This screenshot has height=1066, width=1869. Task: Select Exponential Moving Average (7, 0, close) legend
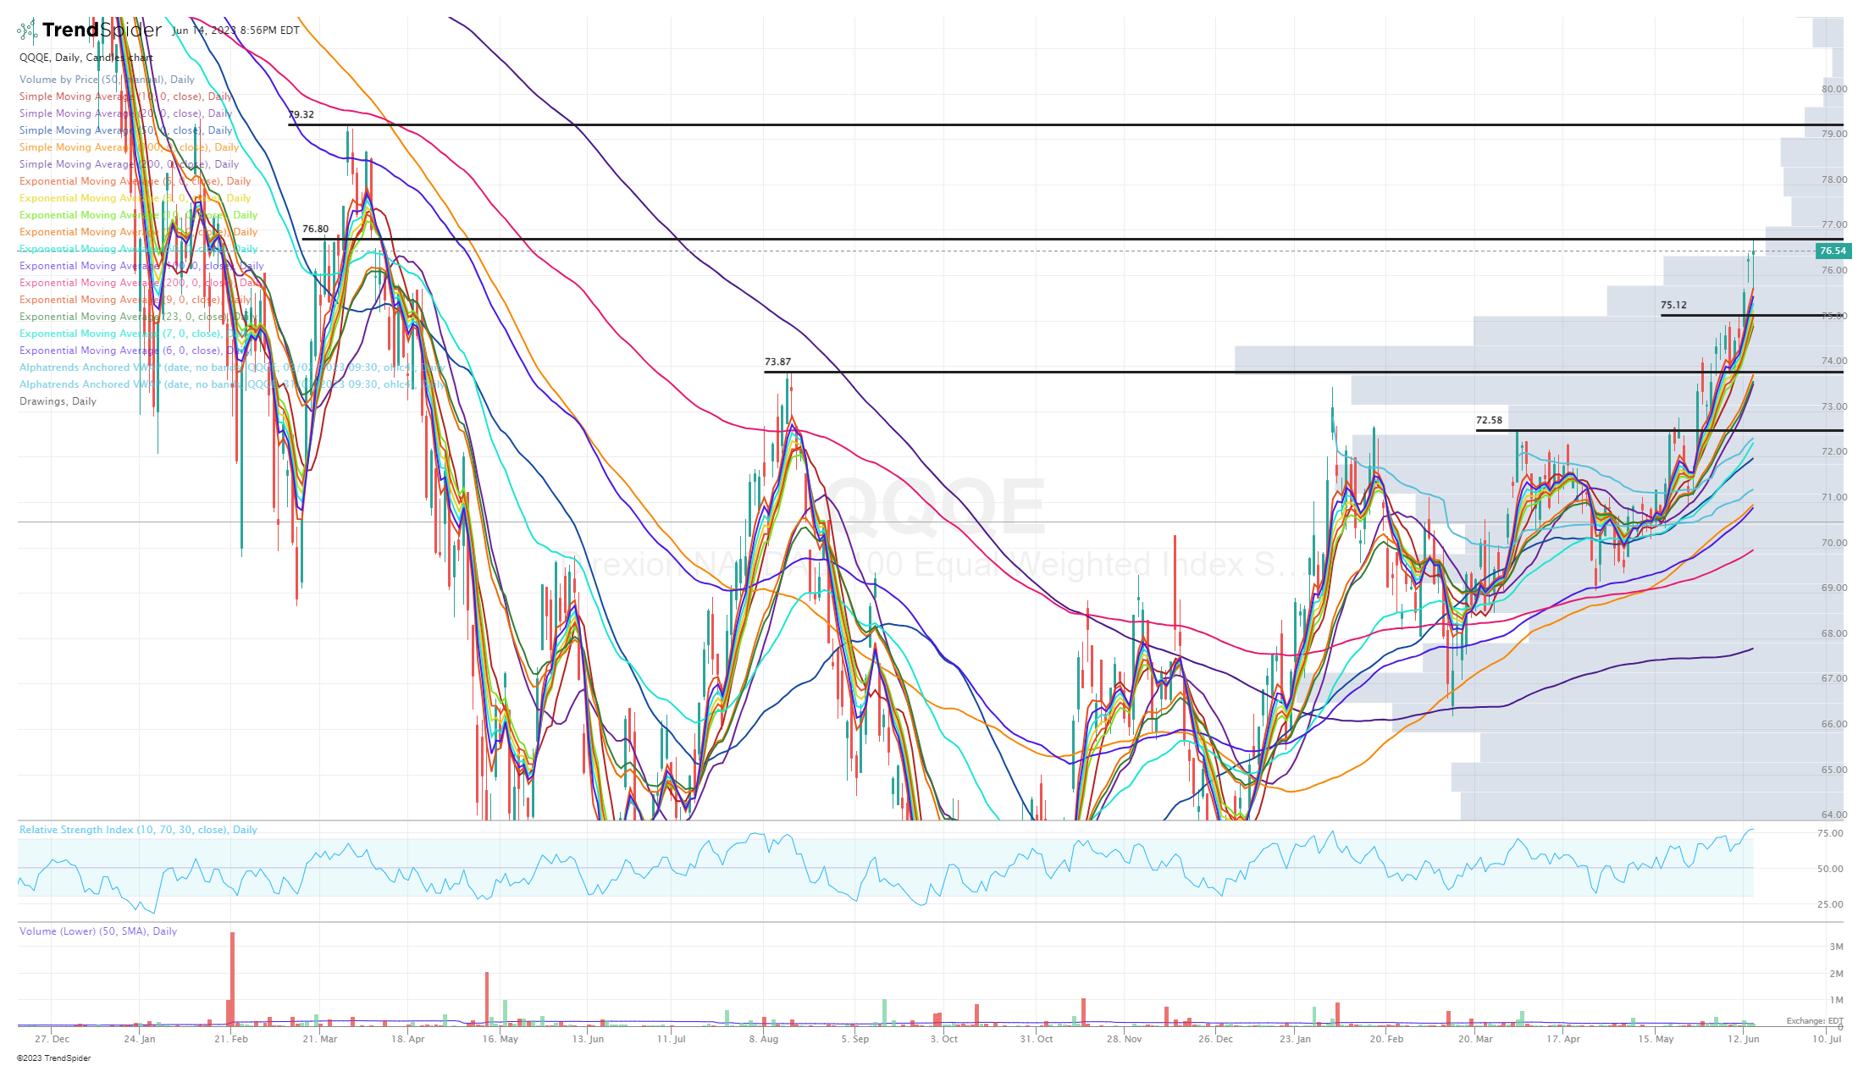(135, 334)
